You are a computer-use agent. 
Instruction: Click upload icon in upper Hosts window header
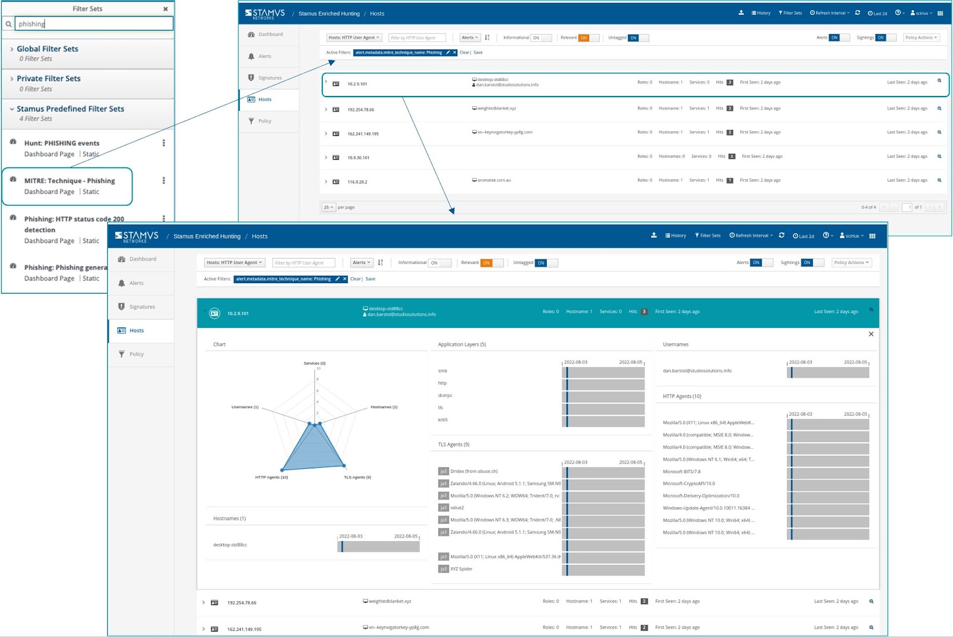tap(741, 13)
